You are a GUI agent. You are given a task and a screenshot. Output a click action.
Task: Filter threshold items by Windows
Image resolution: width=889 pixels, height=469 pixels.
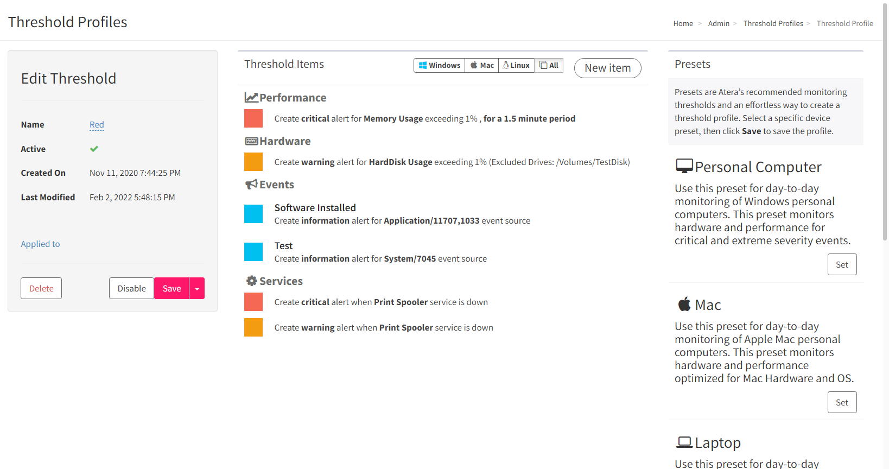point(439,65)
